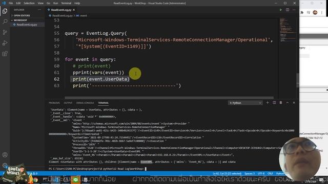Open the terminal selector dropdown '1: Python'

245,103
